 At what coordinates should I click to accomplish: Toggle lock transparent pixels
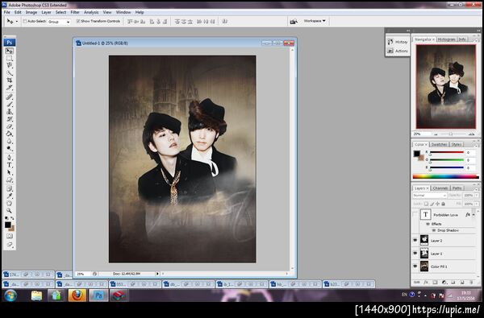(x=426, y=204)
